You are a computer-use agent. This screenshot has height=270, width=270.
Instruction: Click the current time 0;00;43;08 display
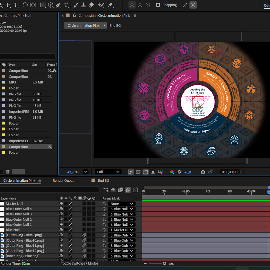click(230, 172)
